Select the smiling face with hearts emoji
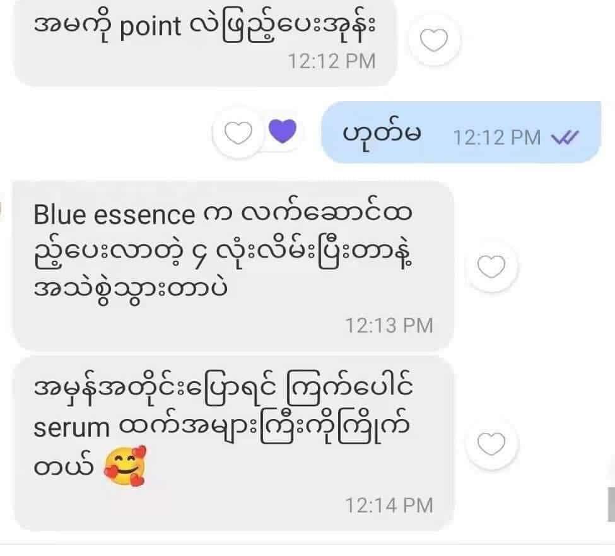The width and height of the screenshot is (615, 556). tap(125, 466)
